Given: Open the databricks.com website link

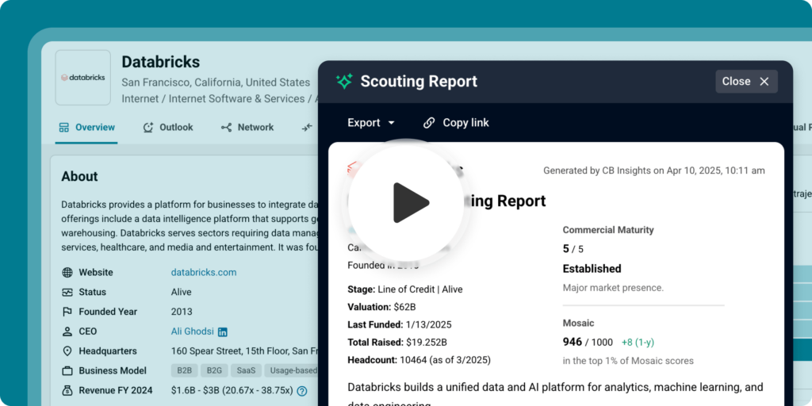Looking at the screenshot, I should pyautogui.click(x=204, y=273).
